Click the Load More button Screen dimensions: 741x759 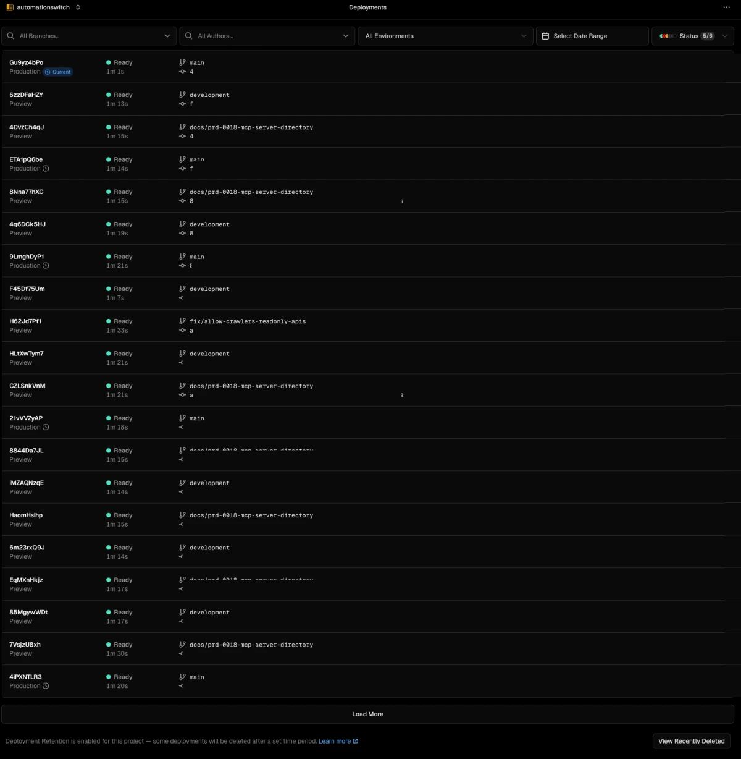coord(367,714)
